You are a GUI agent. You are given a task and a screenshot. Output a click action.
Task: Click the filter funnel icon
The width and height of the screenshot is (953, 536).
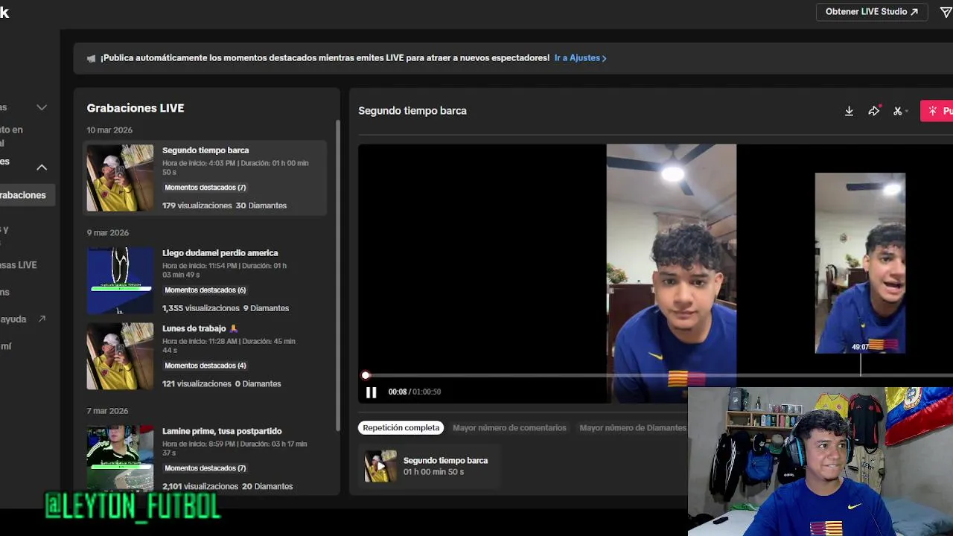click(946, 12)
